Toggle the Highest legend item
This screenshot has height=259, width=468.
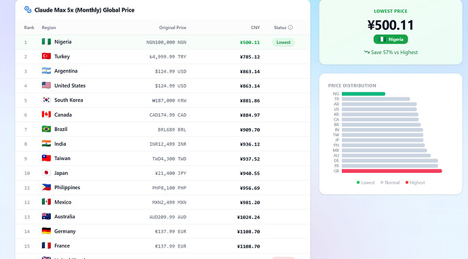(415, 182)
